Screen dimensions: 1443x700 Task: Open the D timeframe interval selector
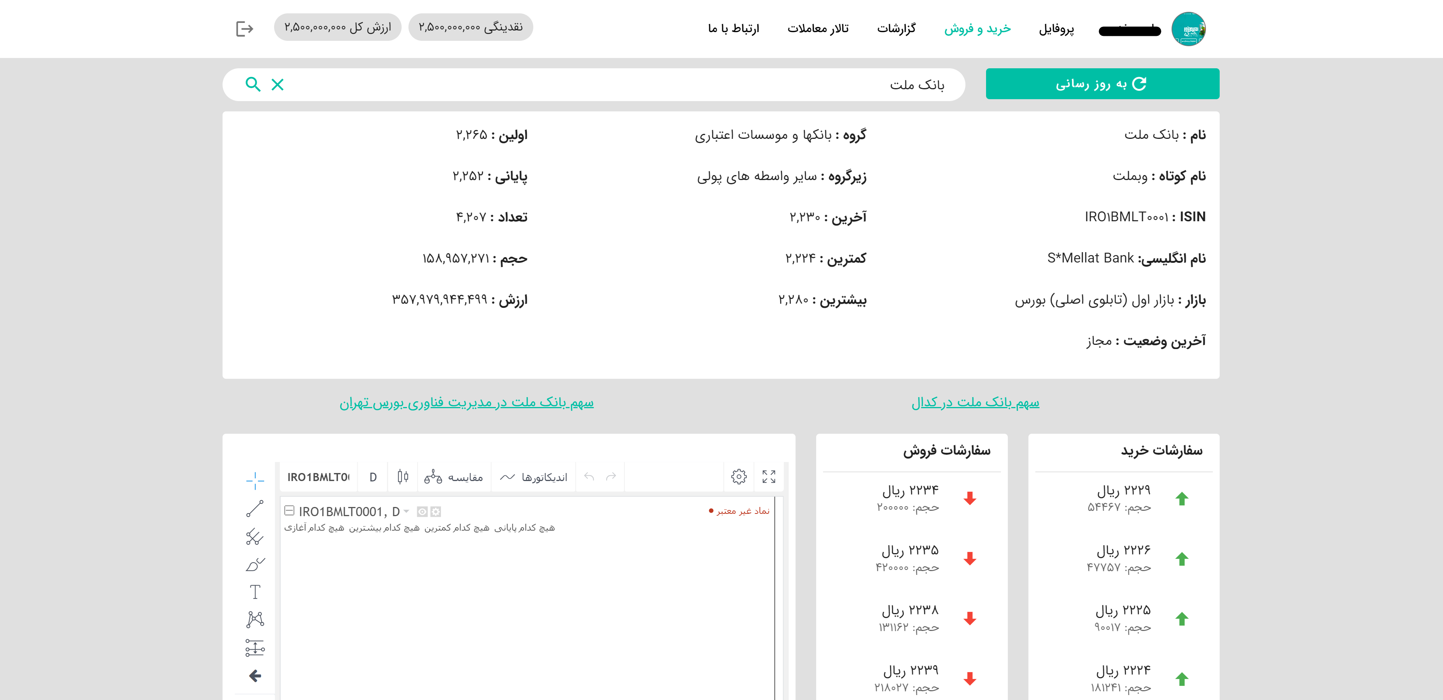coord(373,477)
